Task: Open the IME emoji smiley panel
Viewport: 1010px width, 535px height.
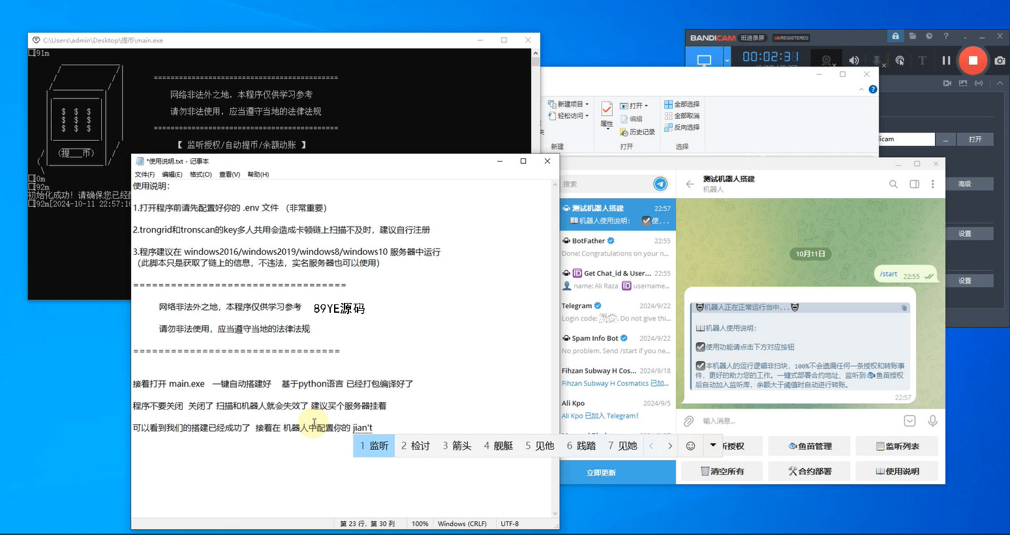Action: click(690, 446)
